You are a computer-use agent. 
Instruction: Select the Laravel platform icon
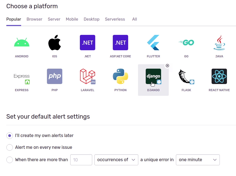88,76
